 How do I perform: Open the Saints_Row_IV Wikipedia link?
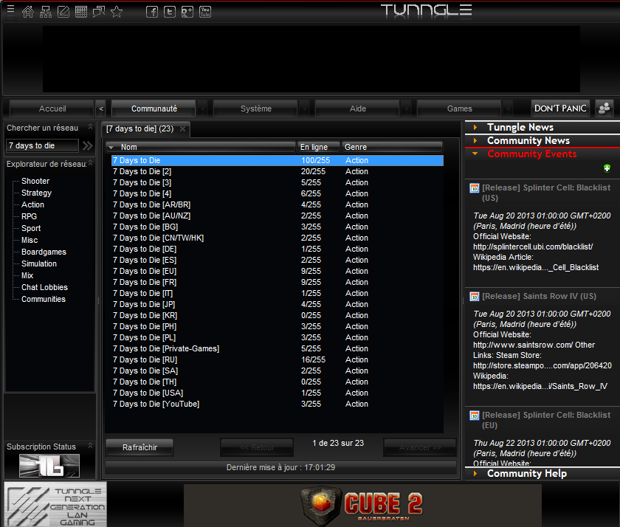click(x=540, y=387)
